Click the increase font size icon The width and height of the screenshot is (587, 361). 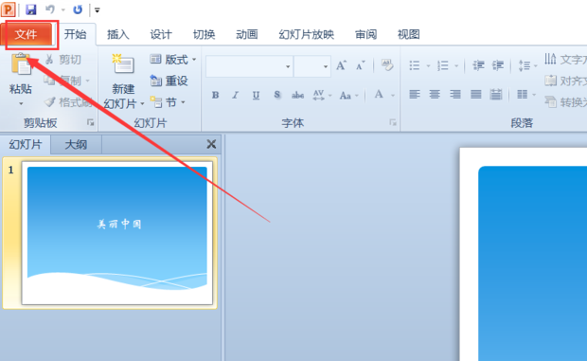[341, 66]
